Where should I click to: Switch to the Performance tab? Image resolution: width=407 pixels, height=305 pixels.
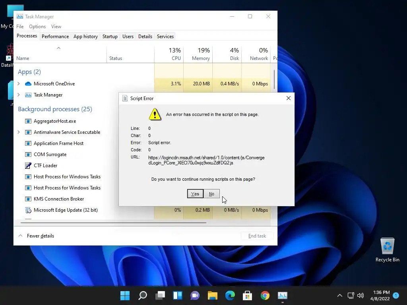pos(55,37)
